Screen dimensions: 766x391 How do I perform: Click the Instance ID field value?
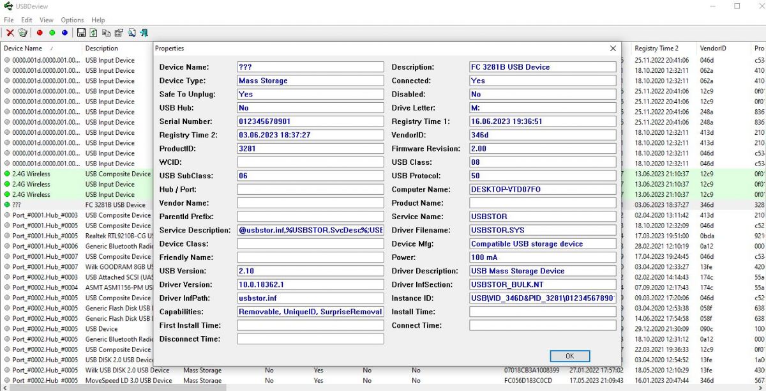click(x=543, y=298)
